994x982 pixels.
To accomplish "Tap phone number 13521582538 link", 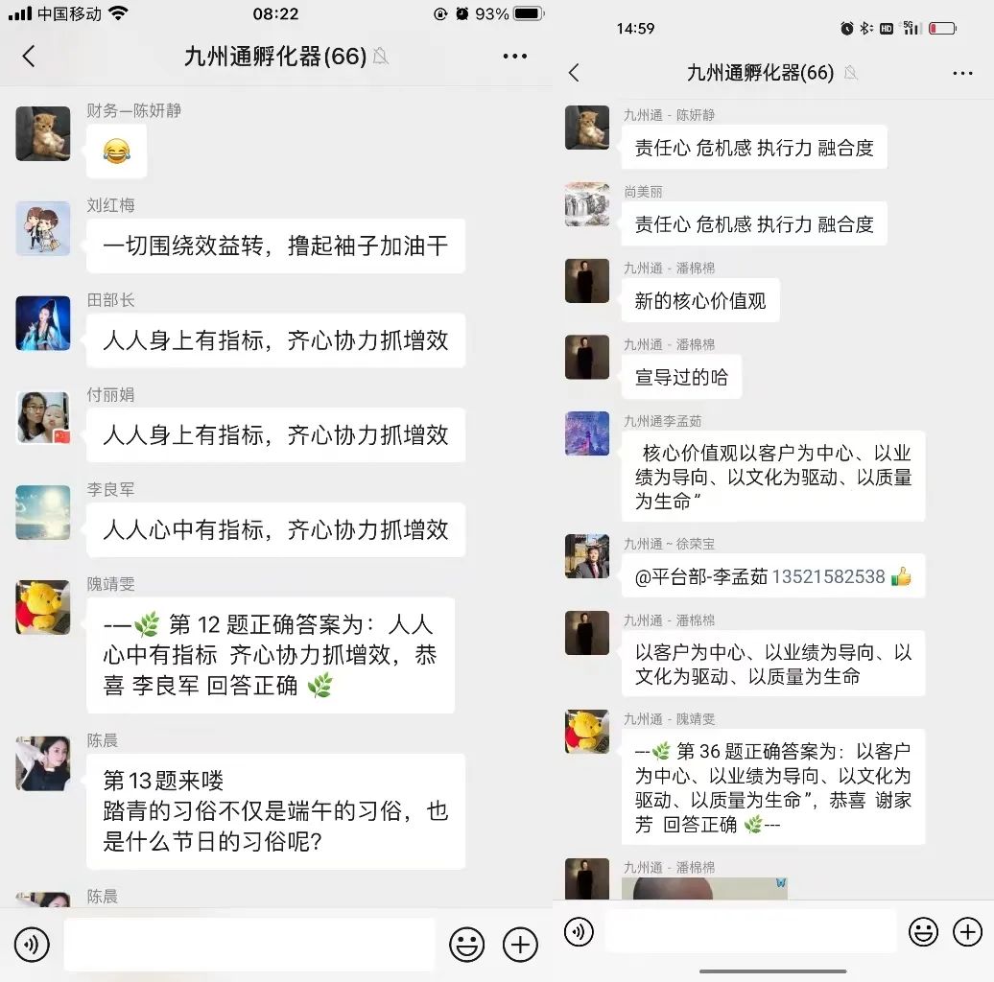I will 829,576.
